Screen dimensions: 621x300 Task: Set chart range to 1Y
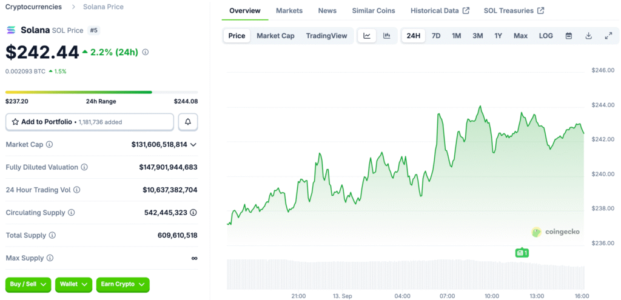coord(498,36)
